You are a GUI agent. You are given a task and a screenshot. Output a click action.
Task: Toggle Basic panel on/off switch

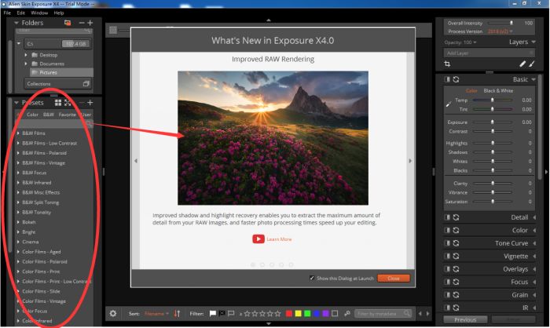pos(447,79)
